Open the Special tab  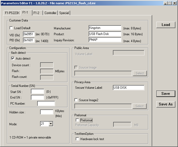[64, 13]
